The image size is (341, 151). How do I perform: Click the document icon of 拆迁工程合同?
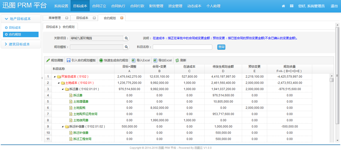coord(71,139)
